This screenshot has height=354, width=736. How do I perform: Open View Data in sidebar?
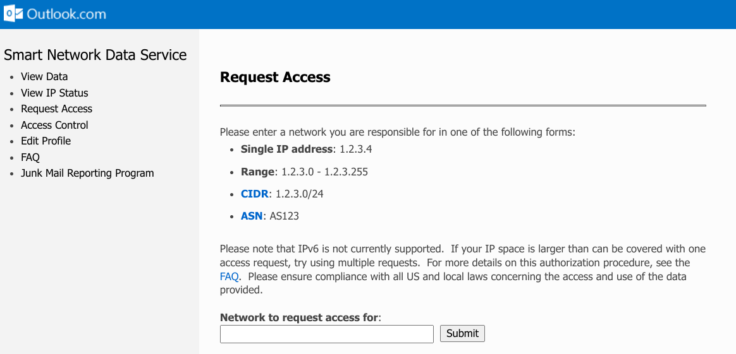tap(44, 76)
